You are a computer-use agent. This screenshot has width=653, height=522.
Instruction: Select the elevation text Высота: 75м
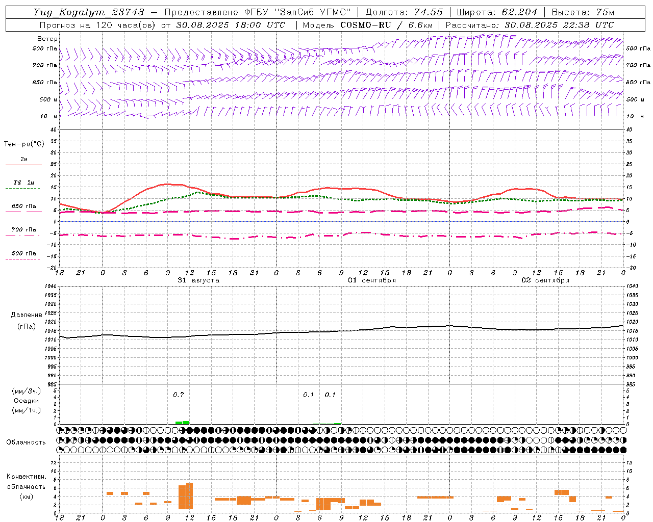click(583, 12)
